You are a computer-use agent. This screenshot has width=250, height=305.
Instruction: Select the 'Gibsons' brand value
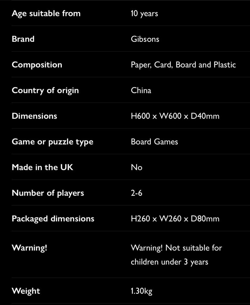coord(145,39)
